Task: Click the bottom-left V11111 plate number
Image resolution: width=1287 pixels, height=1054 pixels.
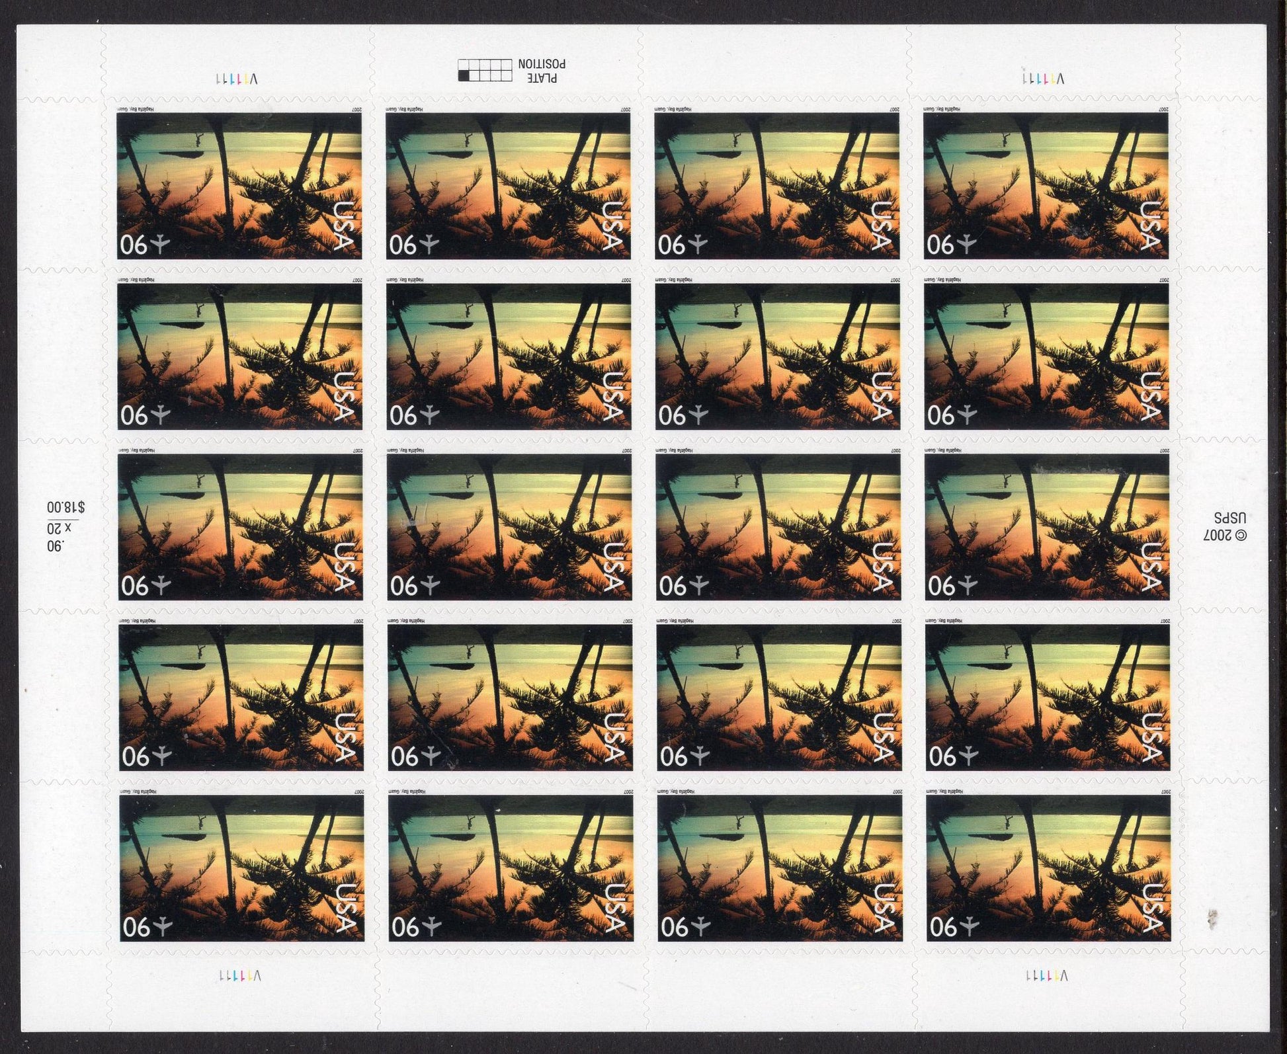Action: click(x=240, y=975)
